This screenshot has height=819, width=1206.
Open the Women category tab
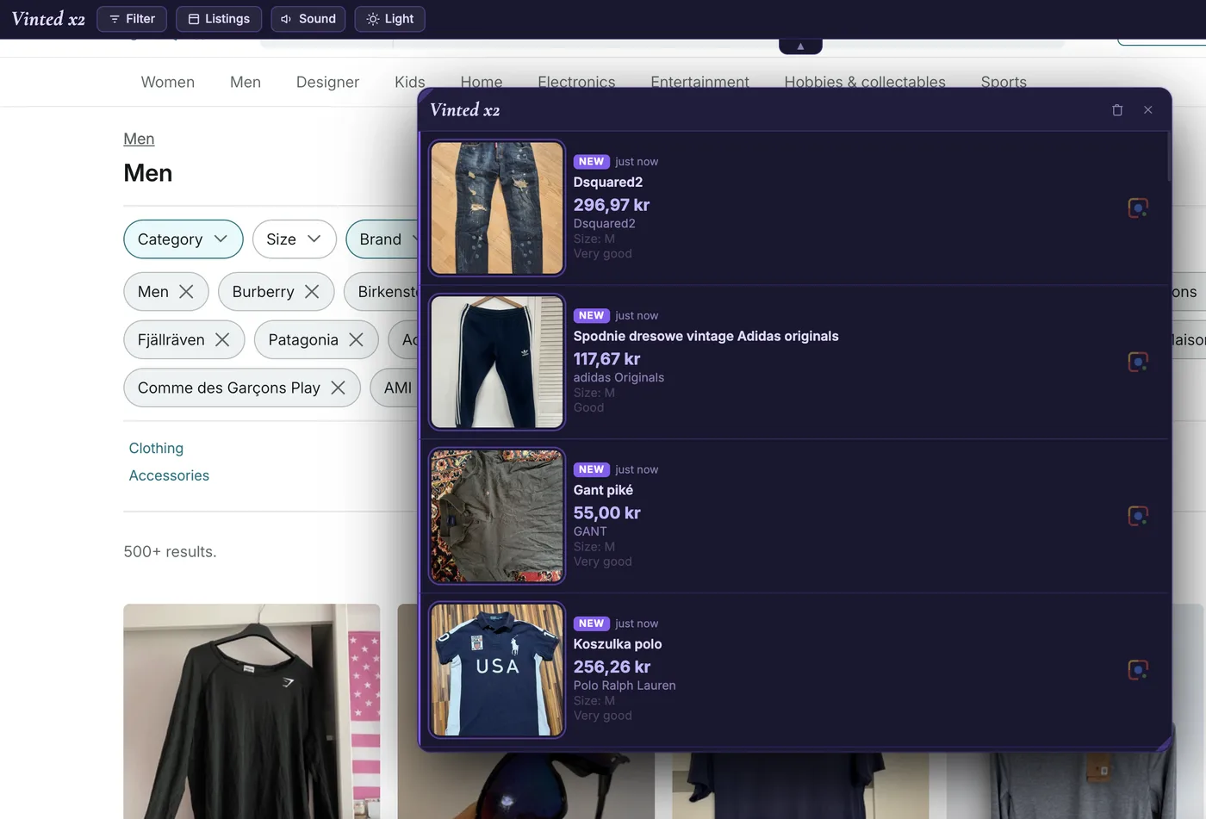click(x=168, y=82)
